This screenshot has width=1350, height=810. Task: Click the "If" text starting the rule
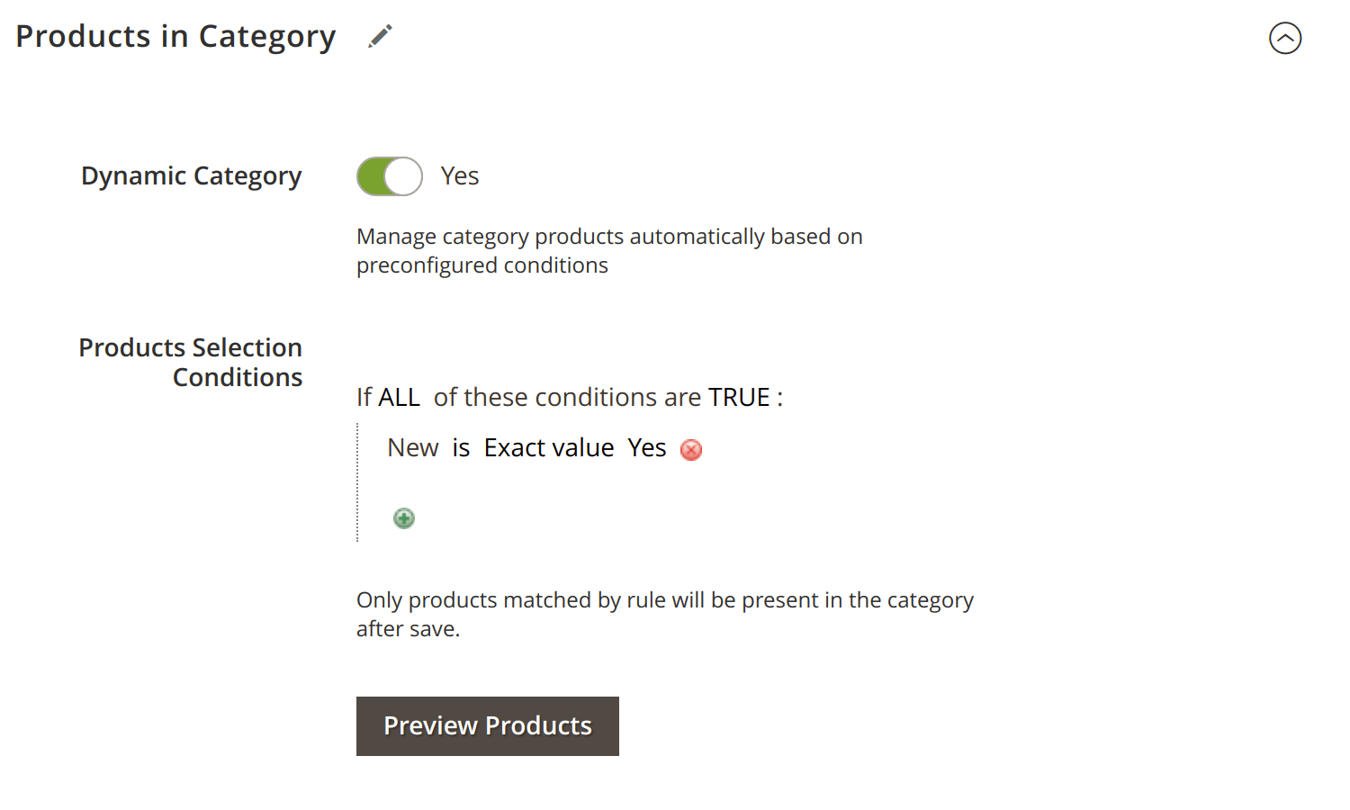[364, 397]
